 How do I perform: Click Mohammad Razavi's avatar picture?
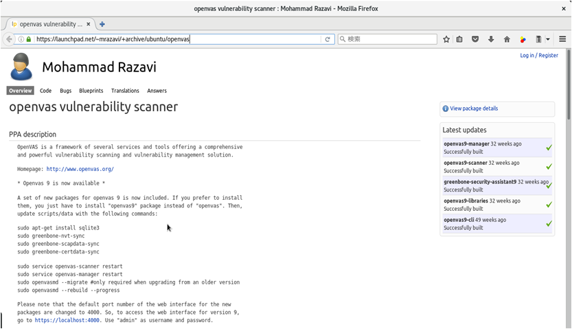coord(21,67)
